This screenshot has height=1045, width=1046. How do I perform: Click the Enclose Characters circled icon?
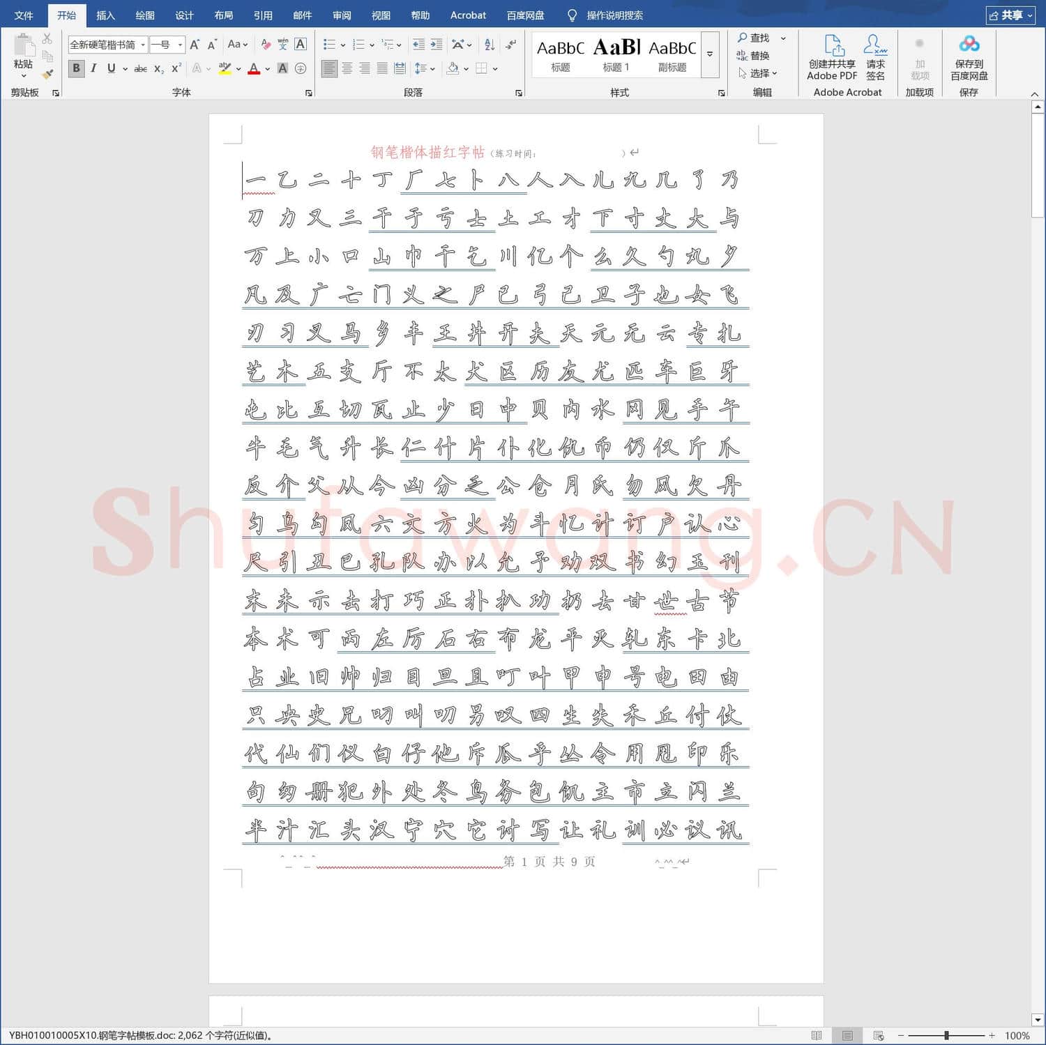click(x=301, y=68)
